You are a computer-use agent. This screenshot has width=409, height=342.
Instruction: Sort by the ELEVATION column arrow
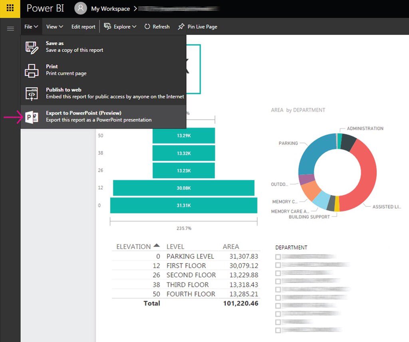coord(157,245)
